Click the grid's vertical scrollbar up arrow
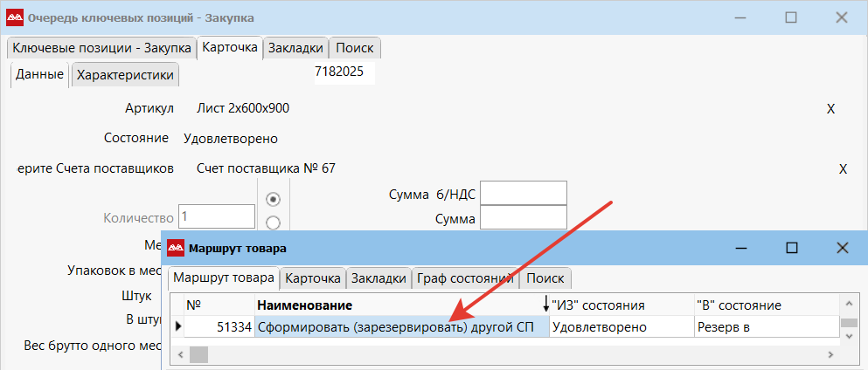 (847, 304)
